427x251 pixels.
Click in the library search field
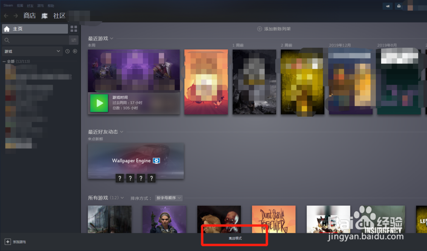[35, 40]
